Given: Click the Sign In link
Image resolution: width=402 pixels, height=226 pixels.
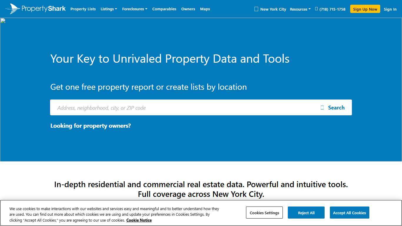Looking at the screenshot, I should coord(390,9).
